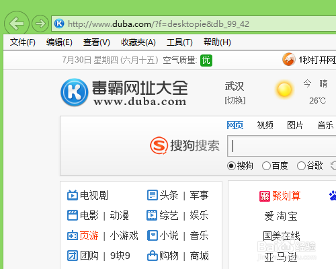Open the 军事 link
Image resolution: width=336 pixels, height=269 pixels.
point(199,195)
